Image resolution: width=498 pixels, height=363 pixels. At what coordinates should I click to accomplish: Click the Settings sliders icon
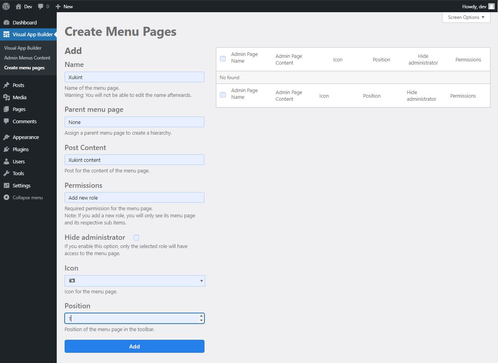6,185
